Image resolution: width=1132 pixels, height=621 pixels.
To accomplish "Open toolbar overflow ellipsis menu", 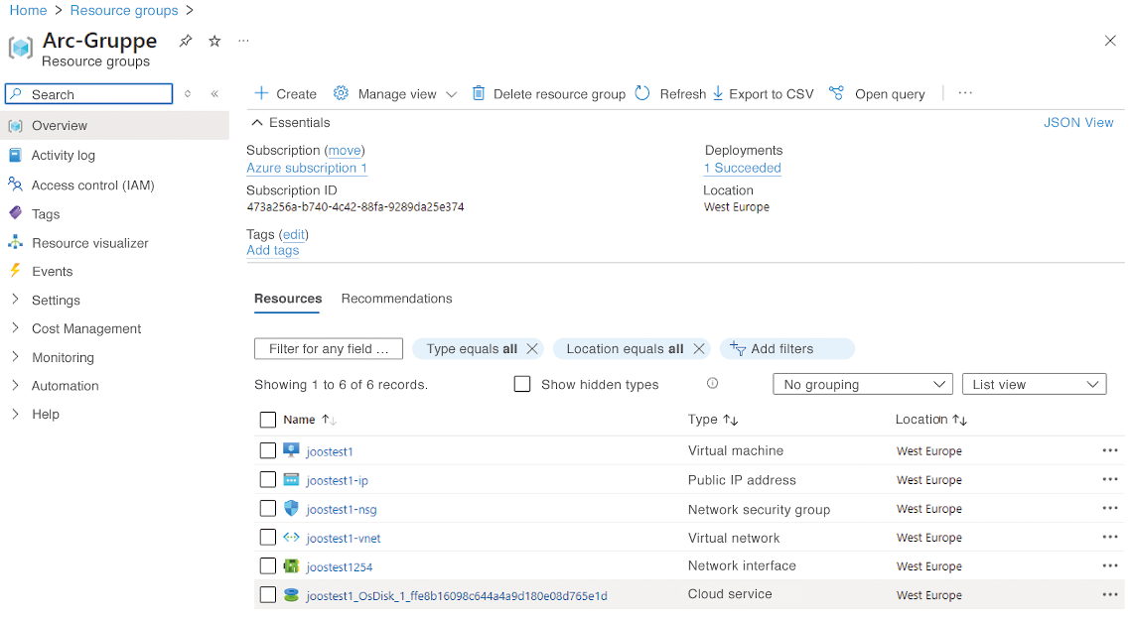I will (965, 93).
